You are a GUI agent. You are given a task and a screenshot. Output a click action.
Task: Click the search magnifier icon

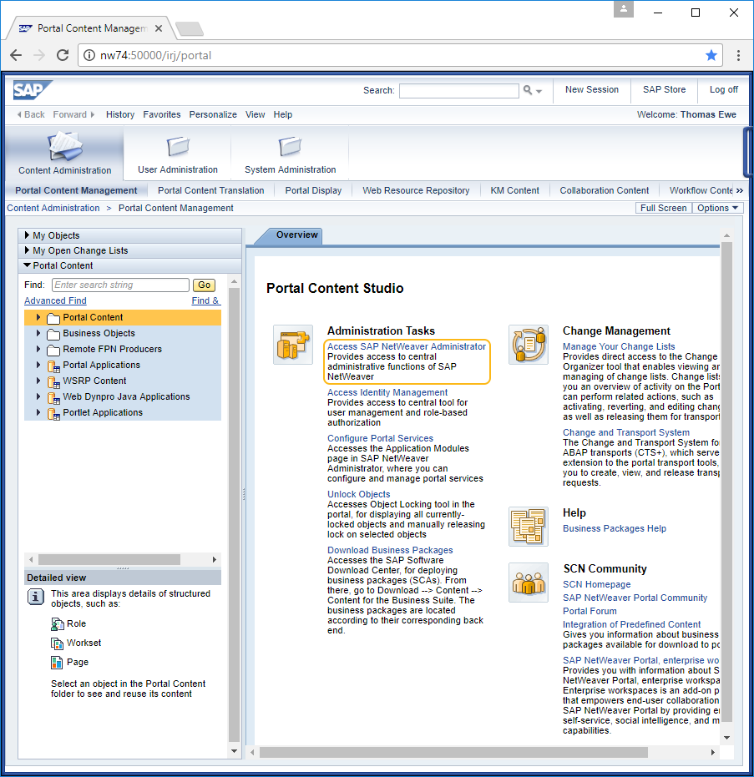[528, 90]
